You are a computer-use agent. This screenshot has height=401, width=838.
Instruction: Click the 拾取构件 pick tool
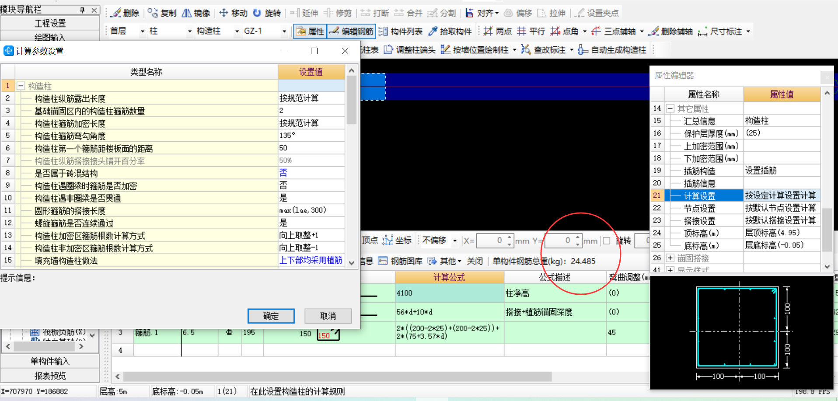450,31
